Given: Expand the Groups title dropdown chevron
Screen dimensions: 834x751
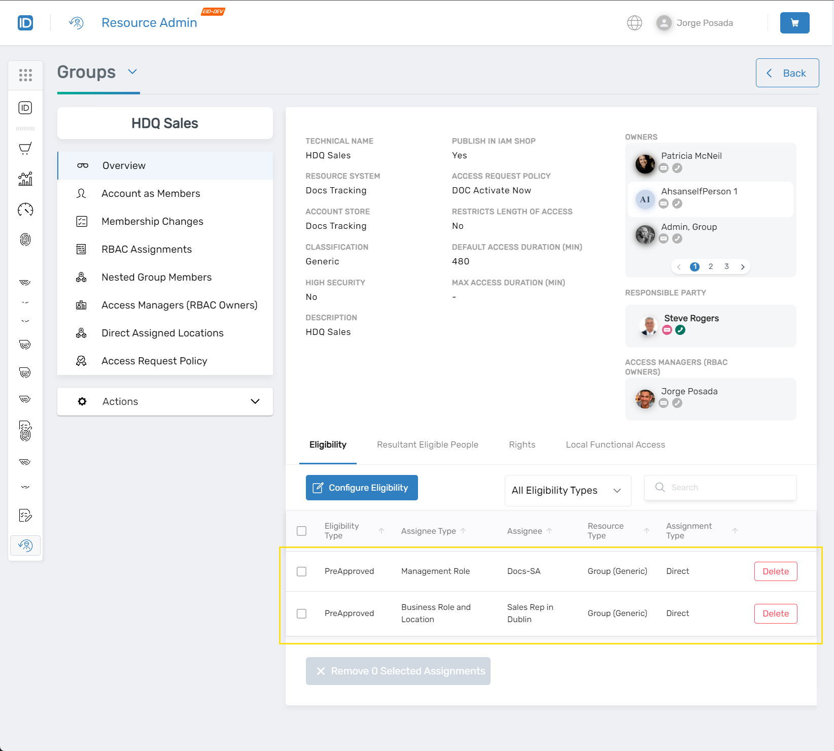Looking at the screenshot, I should click(x=132, y=72).
